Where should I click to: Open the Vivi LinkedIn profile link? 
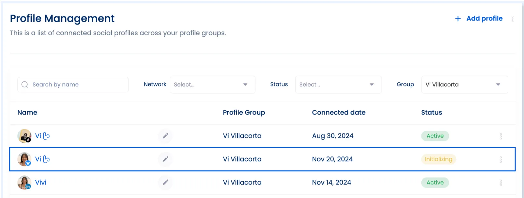point(41,182)
